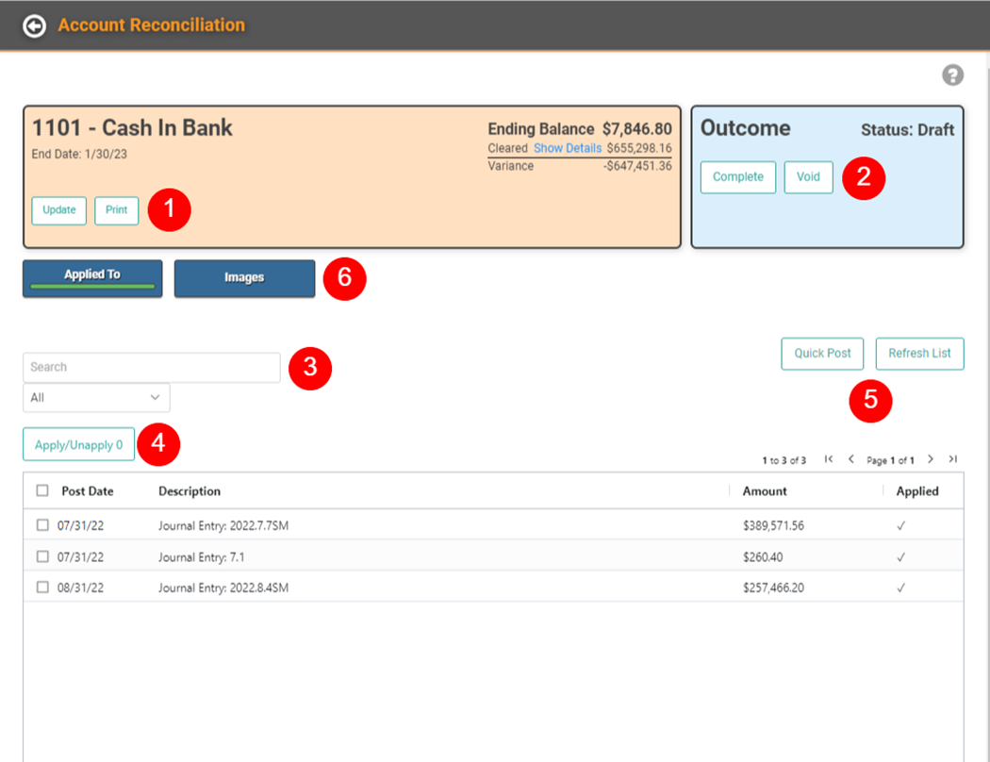Go to first page of results
990x762 pixels.
[x=829, y=459]
